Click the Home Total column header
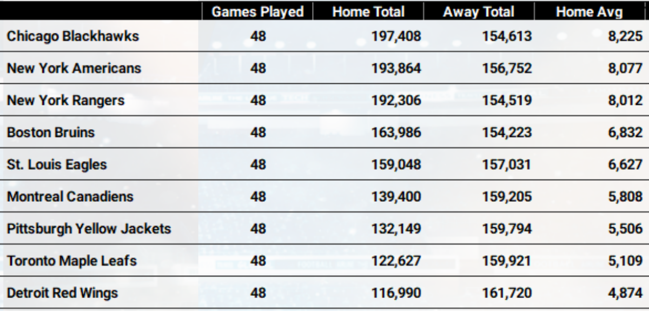Viewport: 649px width, 311px height. coord(368,12)
